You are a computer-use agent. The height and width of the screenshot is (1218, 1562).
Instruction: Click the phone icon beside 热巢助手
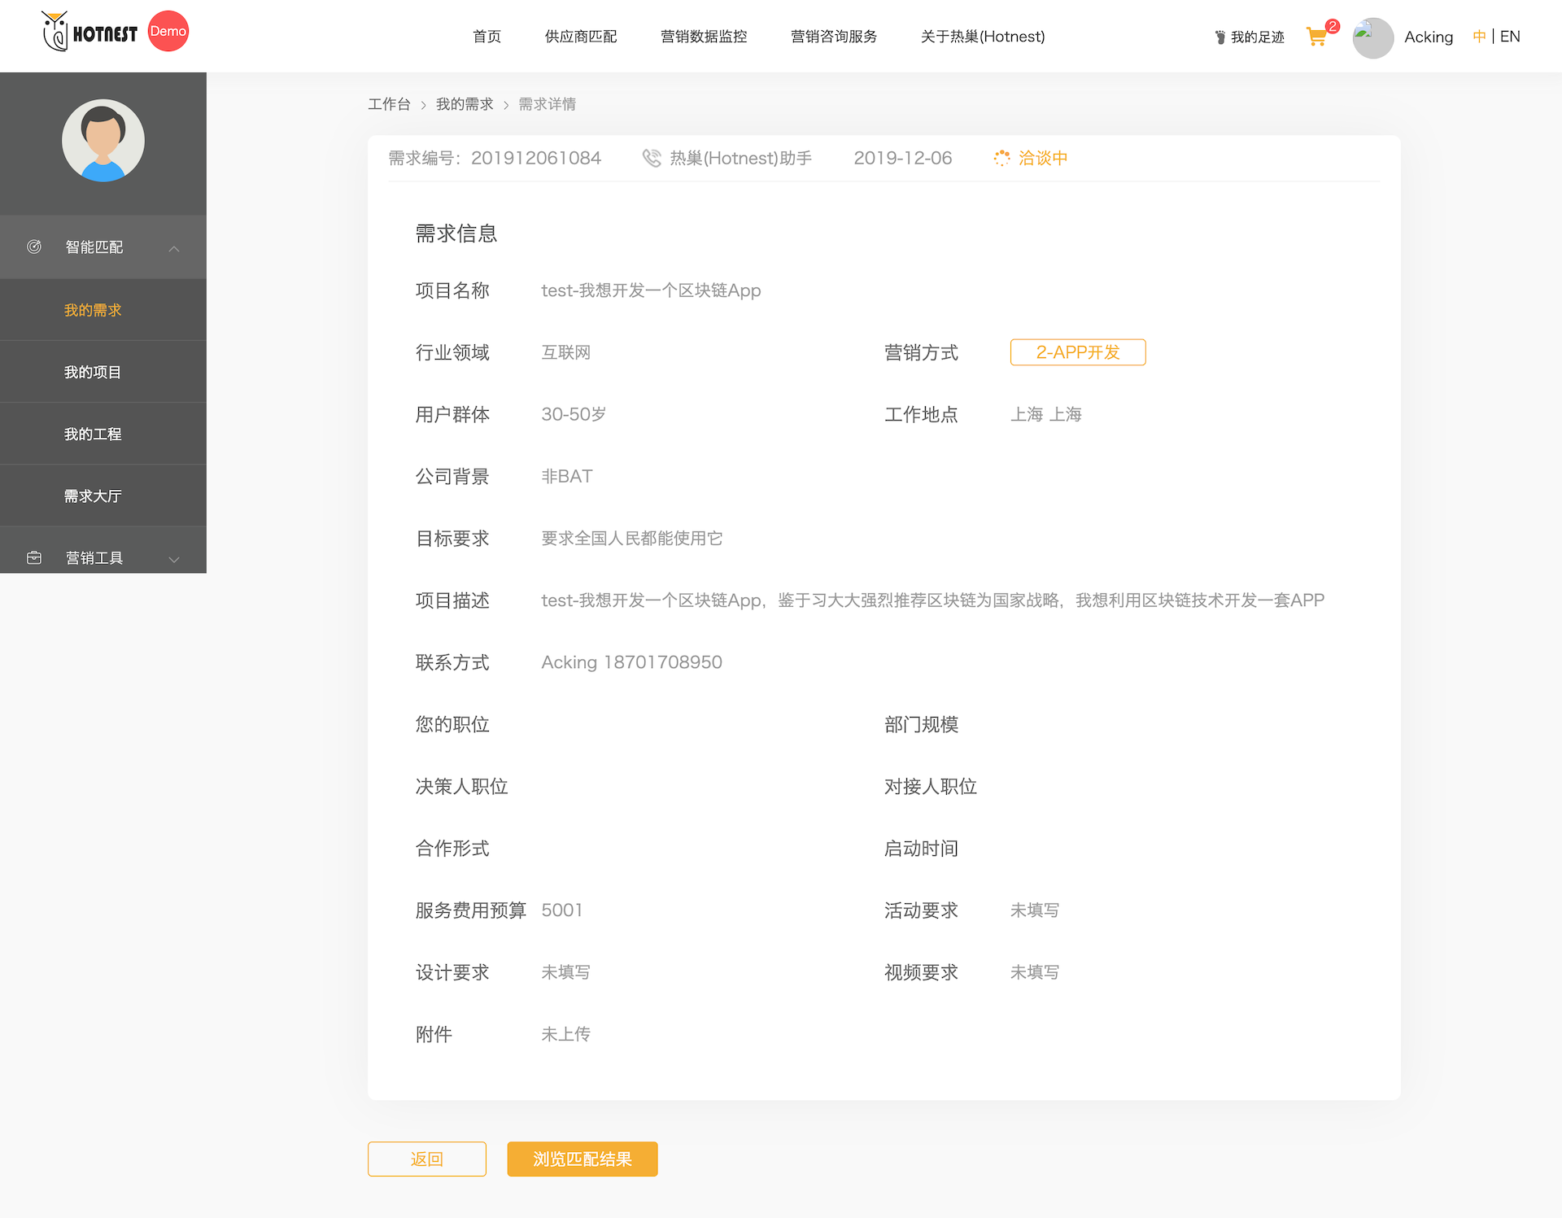pyautogui.click(x=652, y=158)
